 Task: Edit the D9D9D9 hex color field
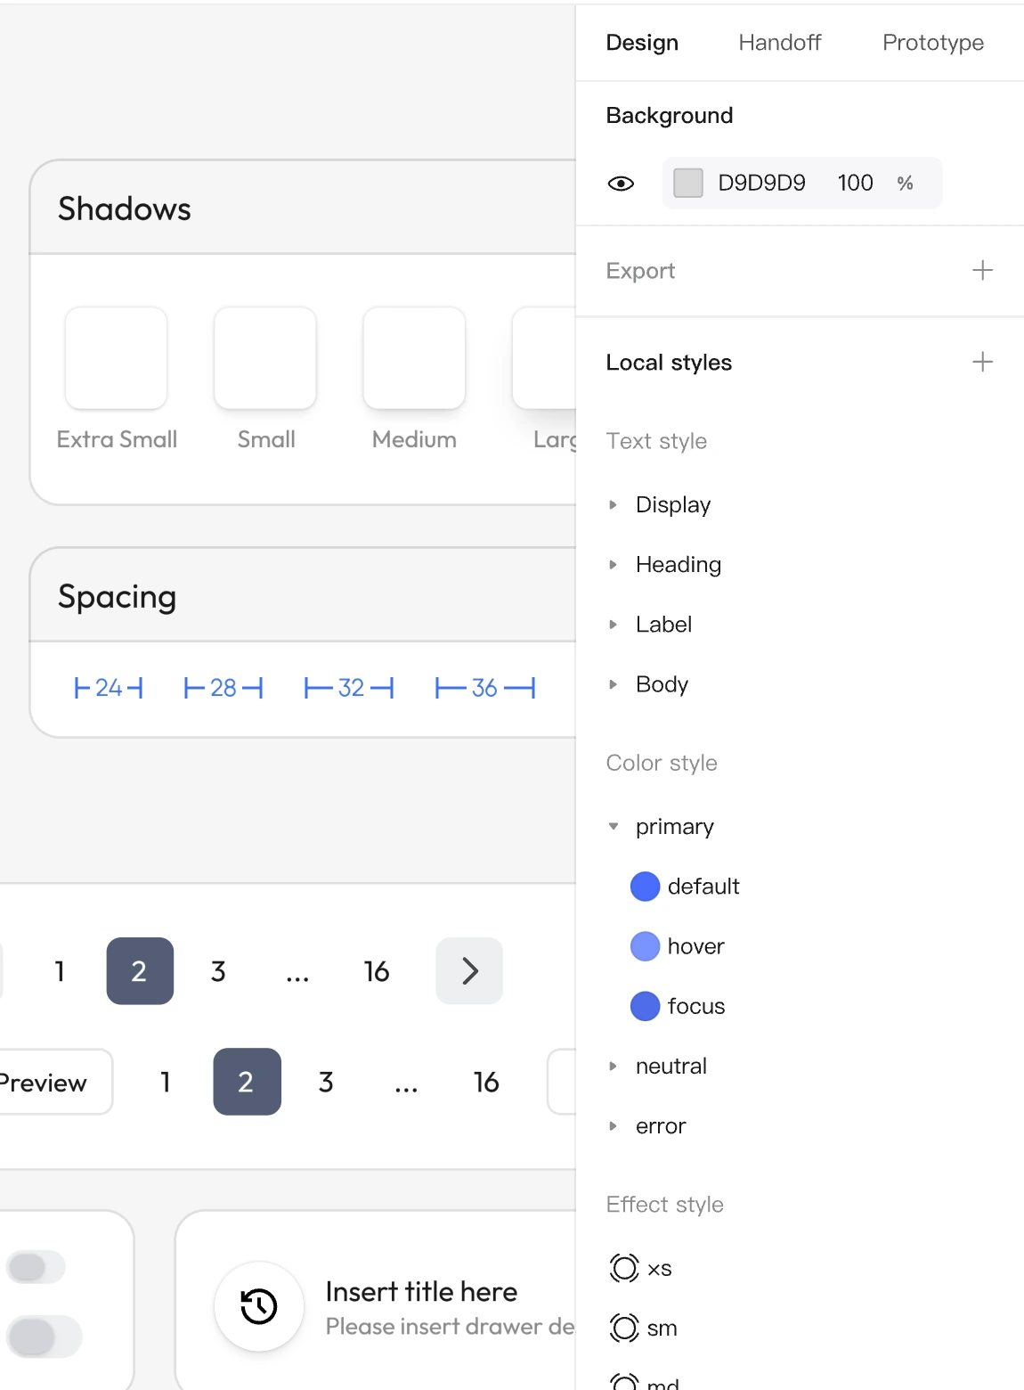[762, 183]
